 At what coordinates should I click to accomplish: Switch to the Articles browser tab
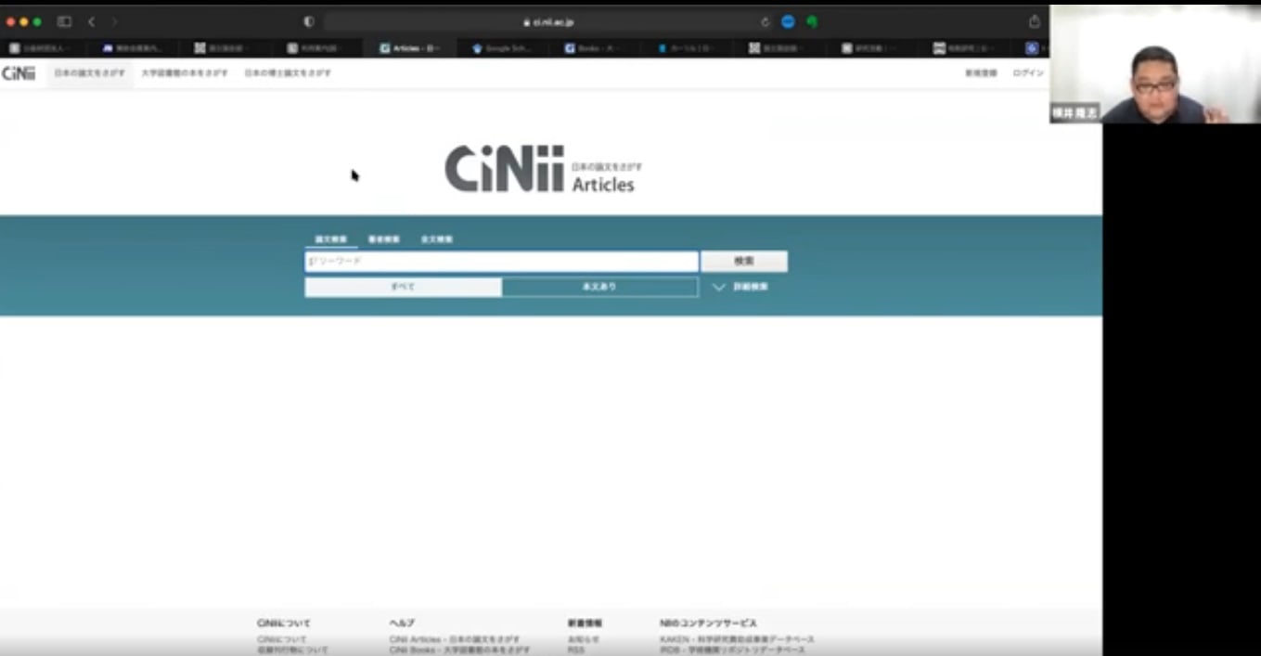pos(409,48)
